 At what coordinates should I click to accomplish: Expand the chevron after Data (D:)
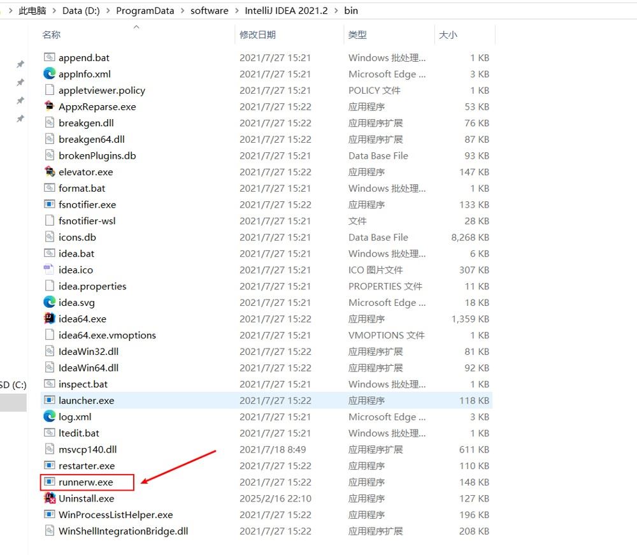click(108, 11)
